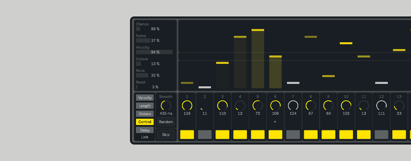Viewport: 411px width, 161px height.
Task: Click the step 3 knob showing 110
Action: pyautogui.click(x=222, y=105)
